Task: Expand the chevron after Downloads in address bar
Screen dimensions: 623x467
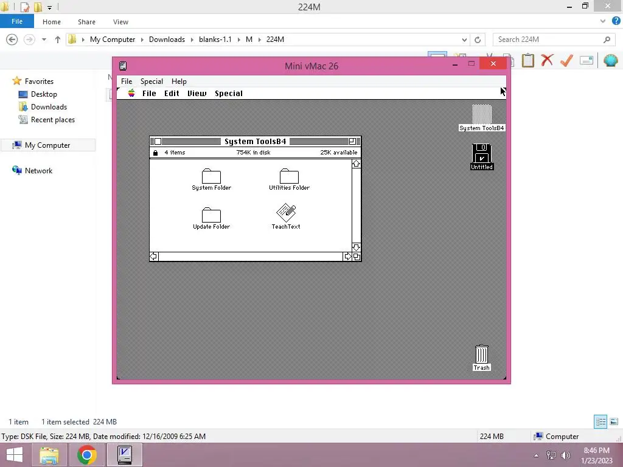Action: click(192, 40)
